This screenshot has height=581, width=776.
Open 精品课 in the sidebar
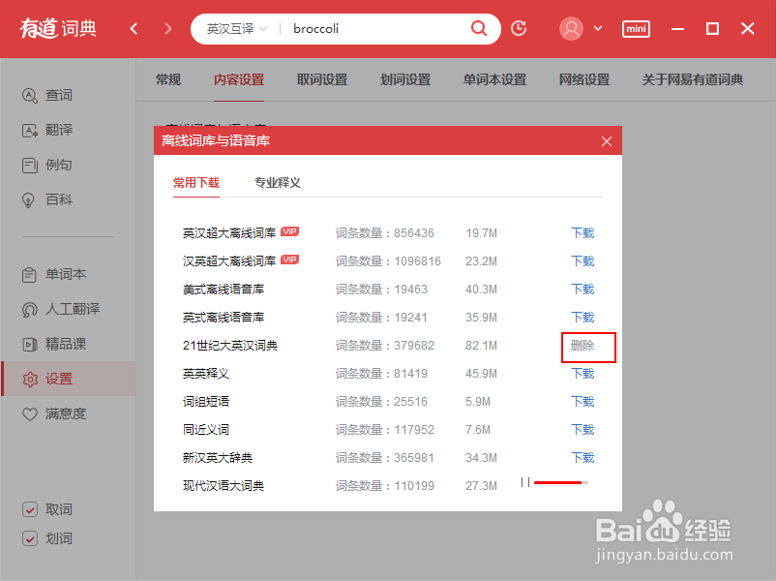tap(54, 344)
